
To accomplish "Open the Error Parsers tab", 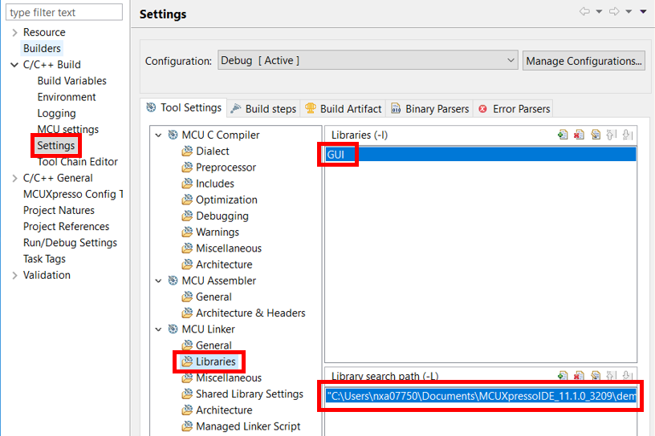I will [x=513, y=108].
